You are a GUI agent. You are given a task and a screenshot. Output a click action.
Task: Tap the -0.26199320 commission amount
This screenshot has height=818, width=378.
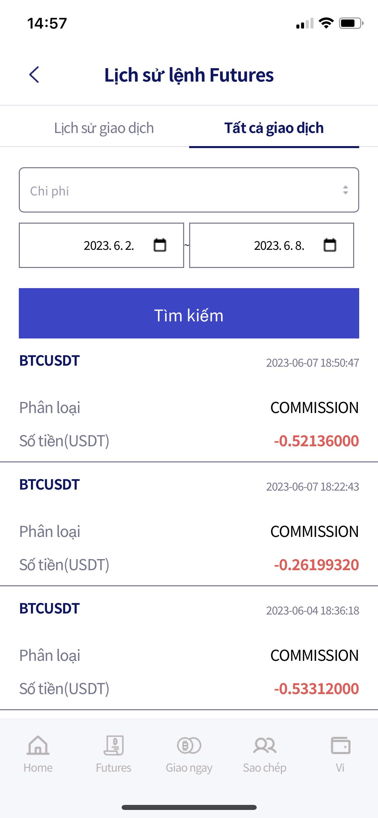pyautogui.click(x=317, y=565)
